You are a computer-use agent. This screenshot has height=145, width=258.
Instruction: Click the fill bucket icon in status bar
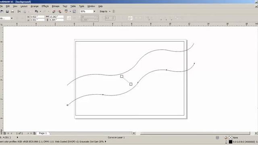point(226,138)
